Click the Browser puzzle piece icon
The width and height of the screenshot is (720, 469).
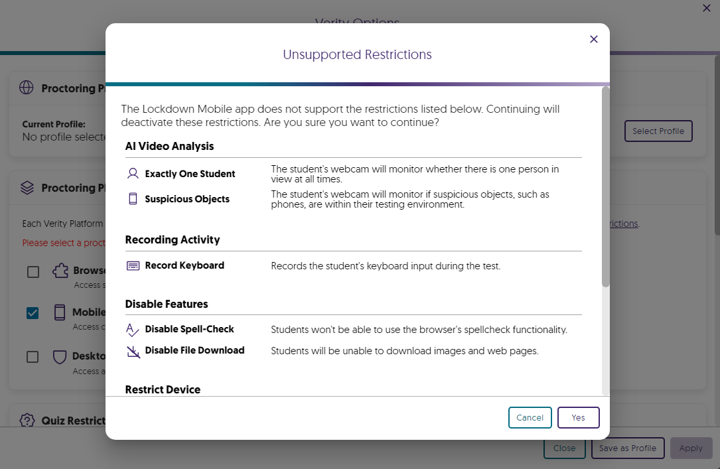coord(60,271)
